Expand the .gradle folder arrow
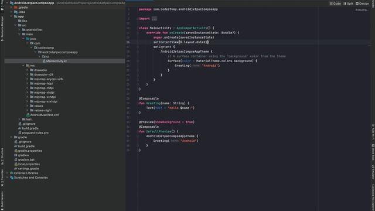This screenshot has height=211, width=375. [11, 8]
